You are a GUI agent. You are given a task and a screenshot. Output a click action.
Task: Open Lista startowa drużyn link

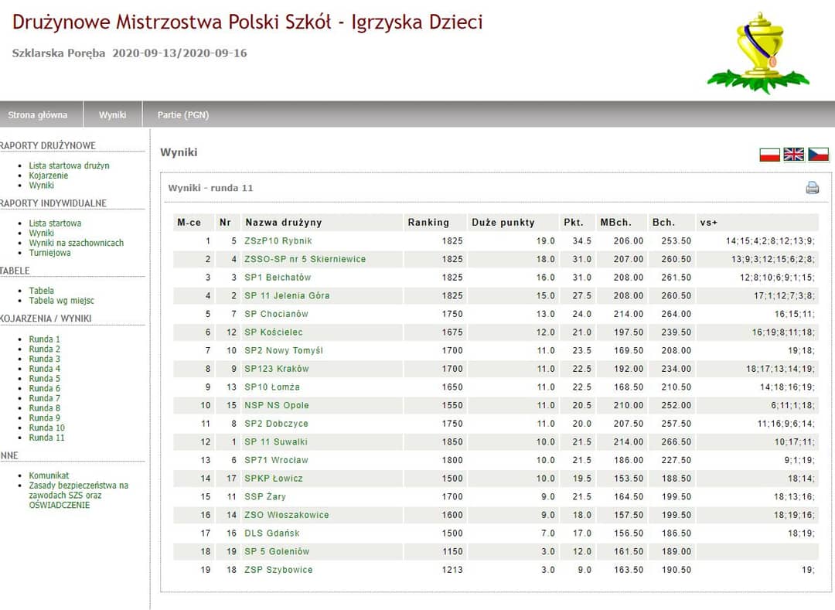coord(69,165)
